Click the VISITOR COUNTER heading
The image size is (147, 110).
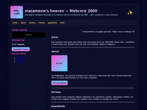(20, 30)
